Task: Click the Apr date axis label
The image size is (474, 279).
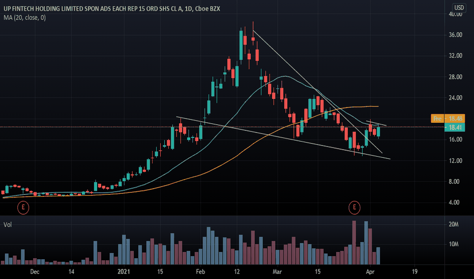Action: pos(370,272)
